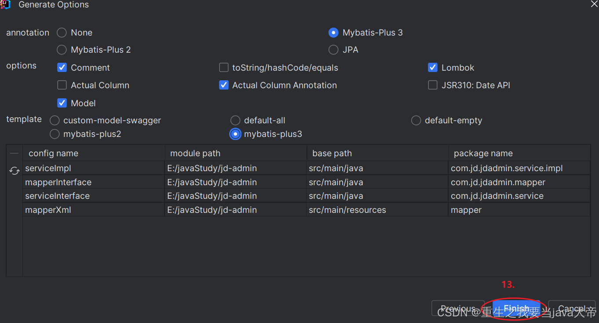Click the Previous button
The width and height of the screenshot is (599, 323).
pyautogui.click(x=458, y=309)
